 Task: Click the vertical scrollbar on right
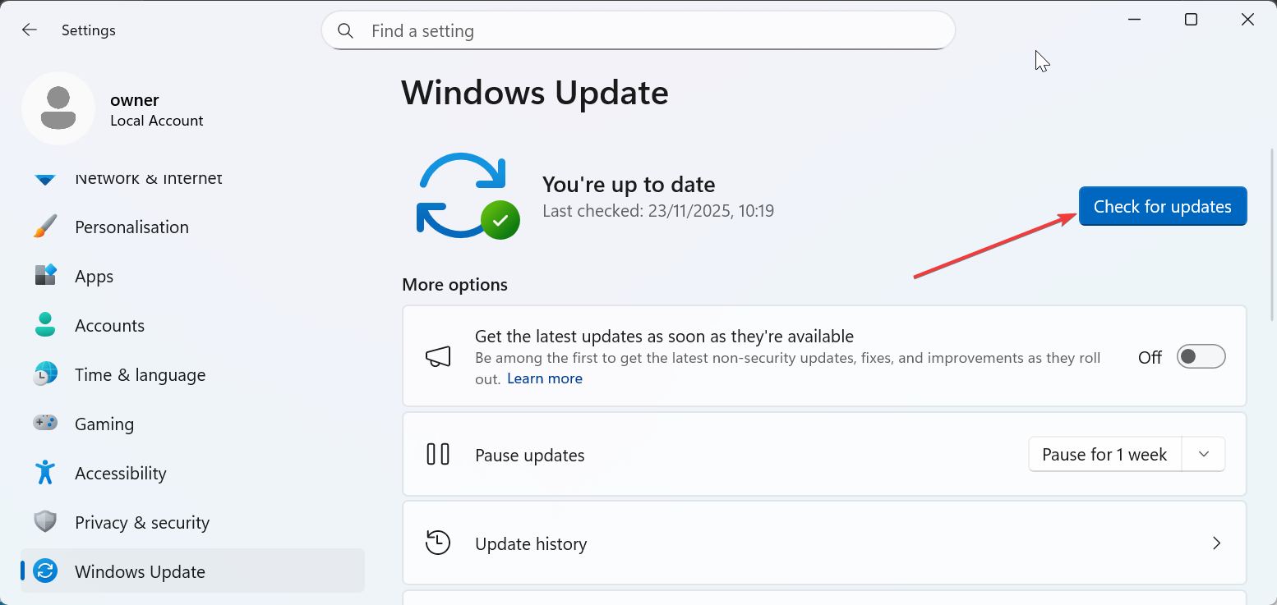pos(1272,234)
